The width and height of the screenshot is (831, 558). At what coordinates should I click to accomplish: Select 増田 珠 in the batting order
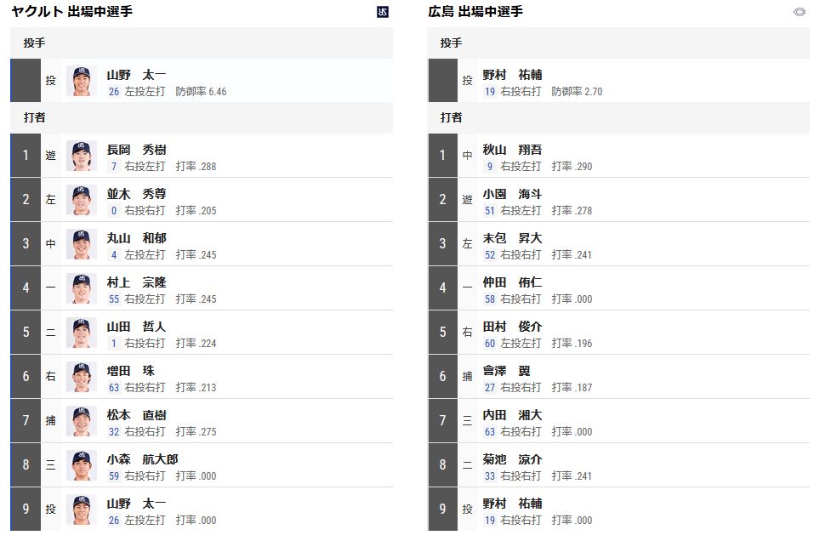[x=131, y=371]
